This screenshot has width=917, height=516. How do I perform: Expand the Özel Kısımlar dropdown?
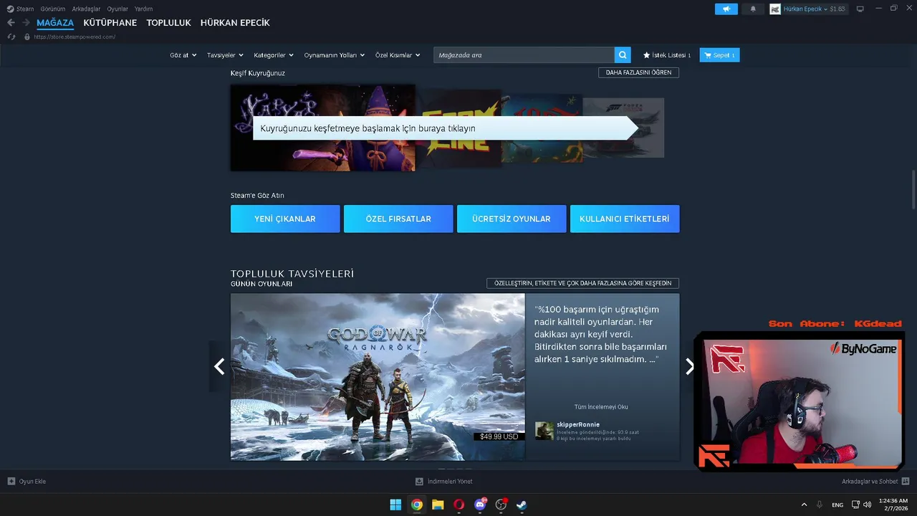(x=398, y=55)
